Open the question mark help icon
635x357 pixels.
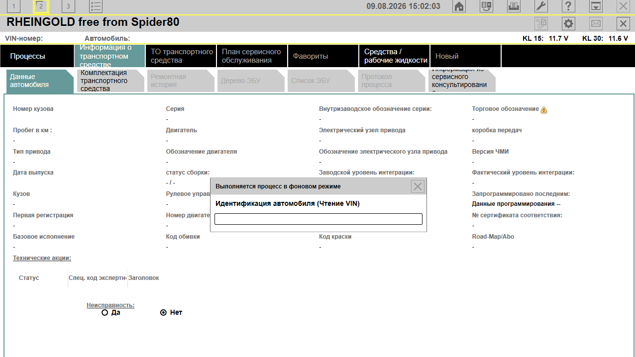(568, 6)
